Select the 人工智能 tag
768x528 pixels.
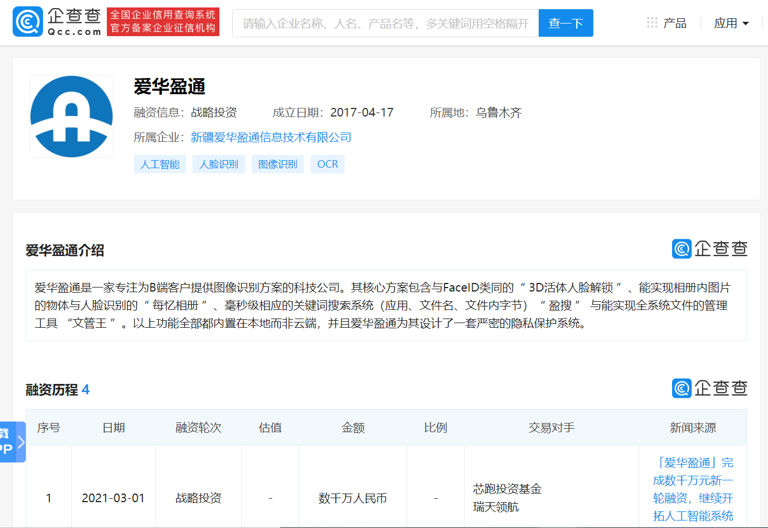(x=160, y=164)
